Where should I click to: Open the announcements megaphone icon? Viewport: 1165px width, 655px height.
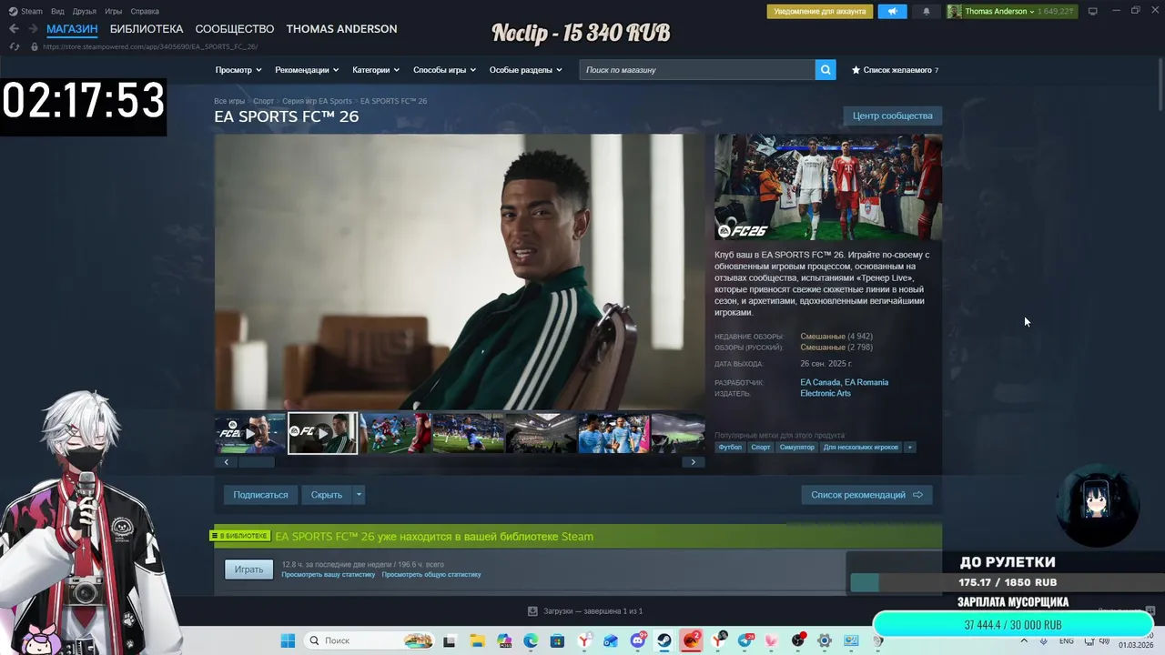892,12
